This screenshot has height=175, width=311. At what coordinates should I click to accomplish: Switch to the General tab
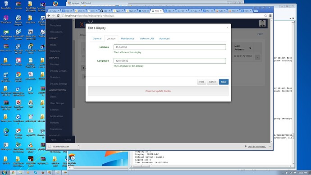97,38
